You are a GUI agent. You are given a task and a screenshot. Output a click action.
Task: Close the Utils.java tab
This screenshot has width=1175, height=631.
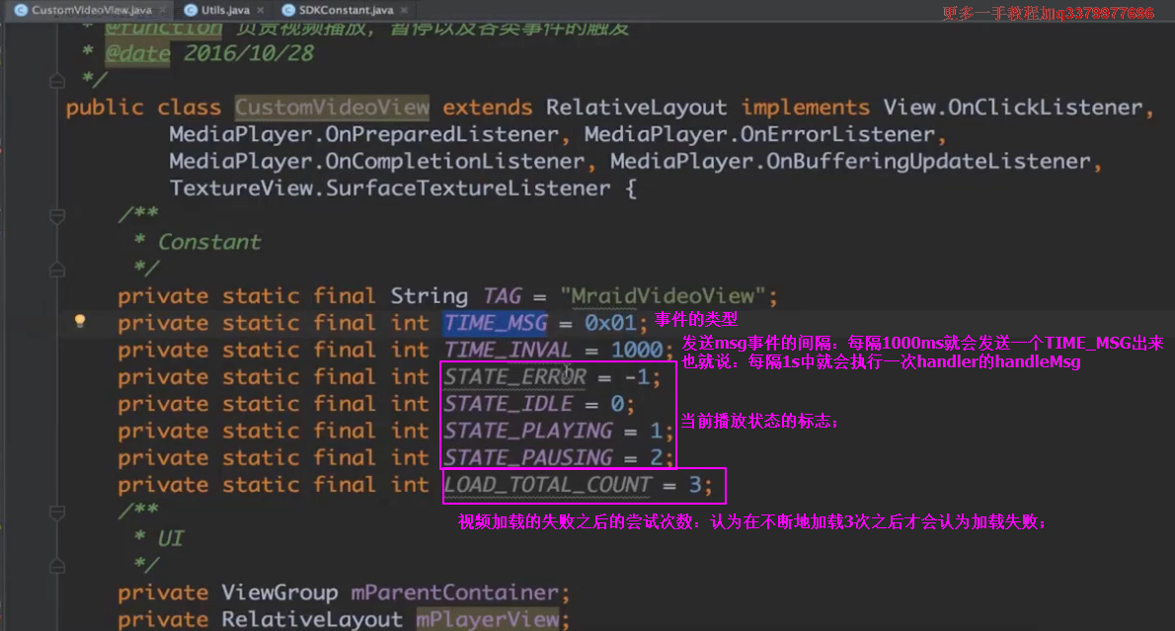(x=260, y=10)
